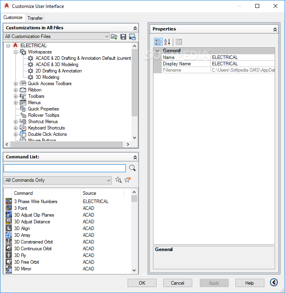Expand the Keyboard Shortcuts tree node
285x293 pixels.
pos(16,128)
